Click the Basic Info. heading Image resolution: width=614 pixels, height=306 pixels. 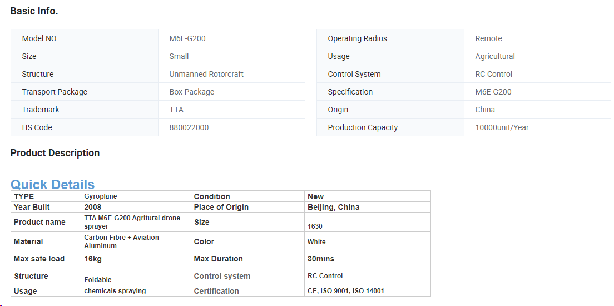pos(34,11)
